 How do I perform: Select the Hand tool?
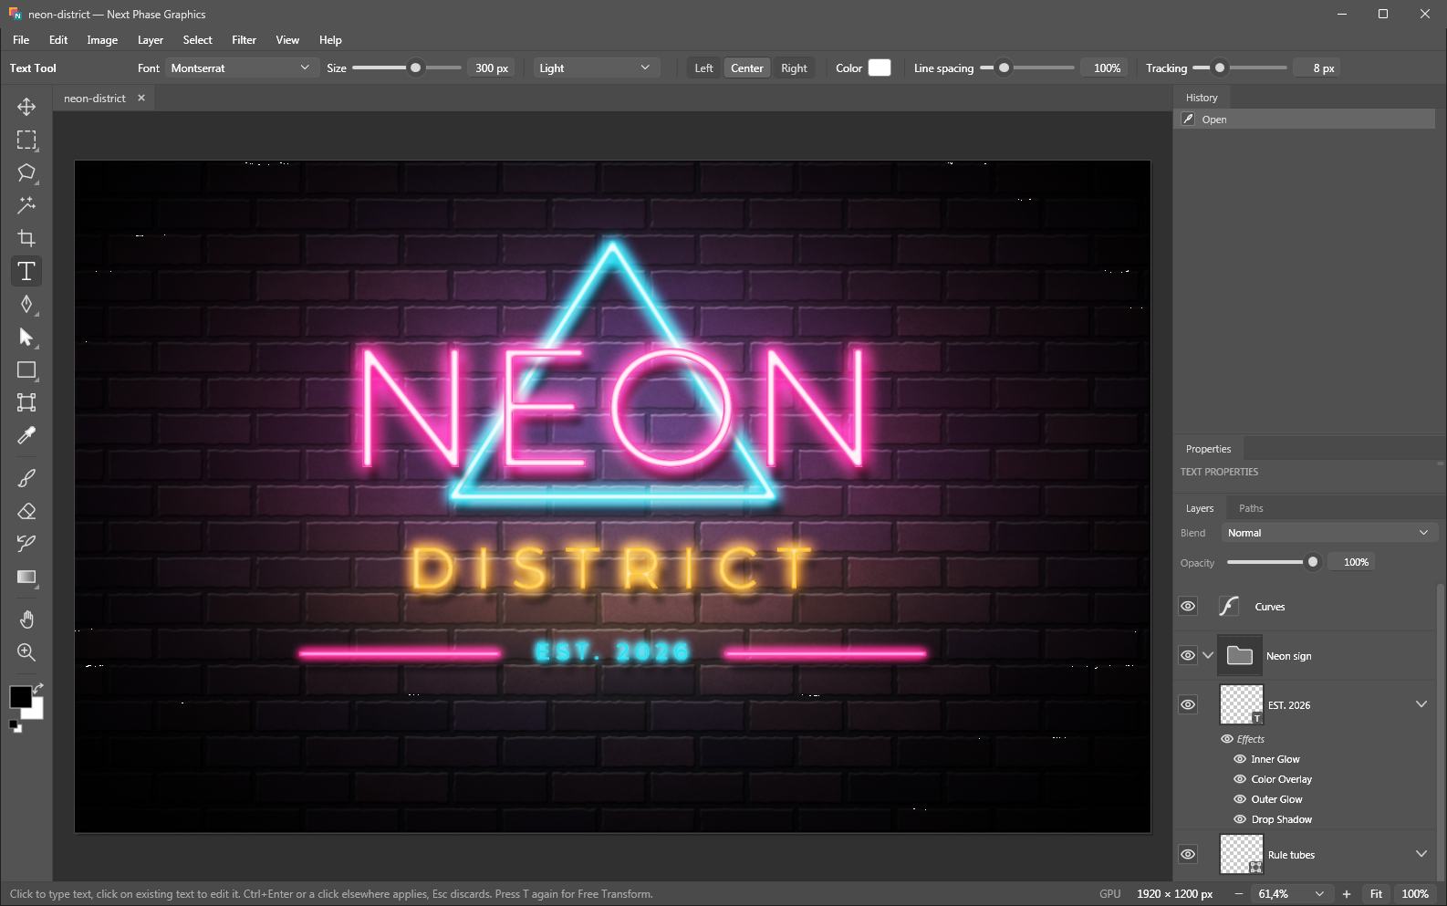click(26, 620)
